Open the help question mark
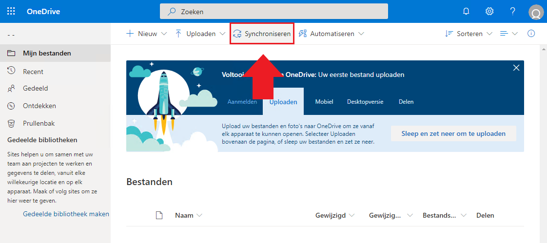This screenshot has height=243, width=547. [x=512, y=11]
